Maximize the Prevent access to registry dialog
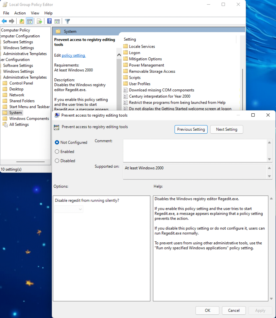 click(253, 115)
